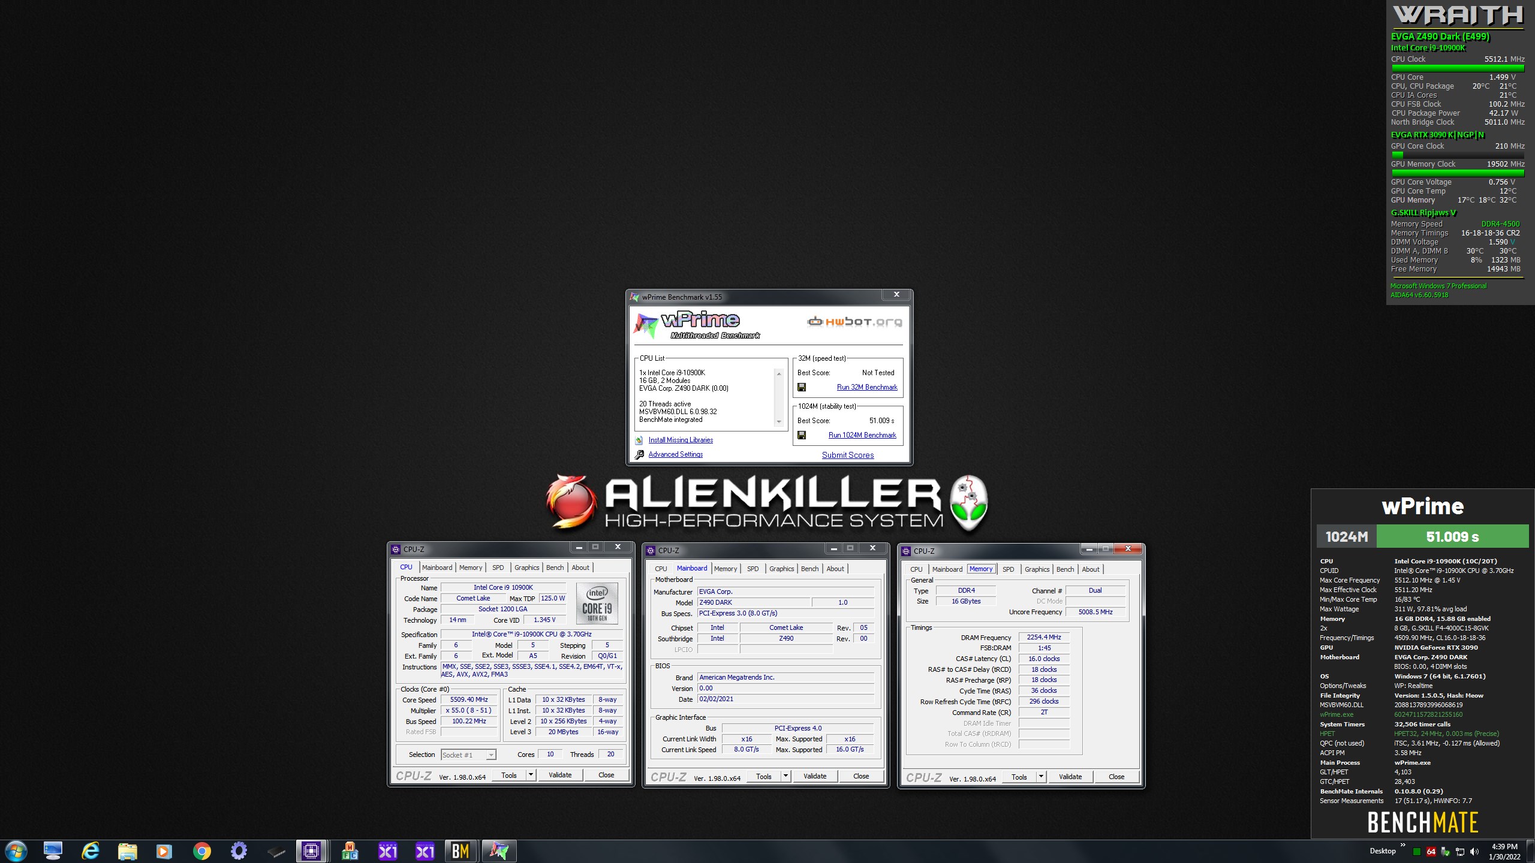Click the CPU Clock 5512.1 MHz readout
The width and height of the screenshot is (1535, 863).
[1504, 59]
